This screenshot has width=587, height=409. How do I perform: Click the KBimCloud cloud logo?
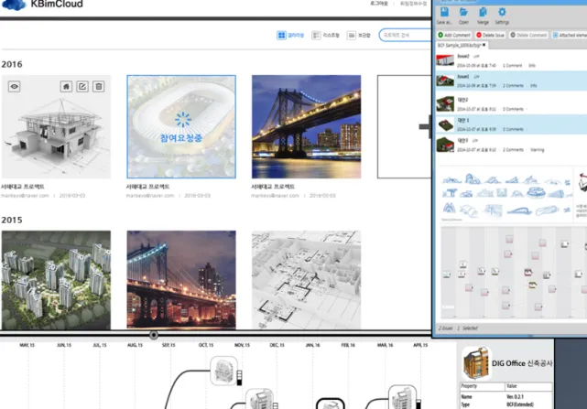(15, 5)
